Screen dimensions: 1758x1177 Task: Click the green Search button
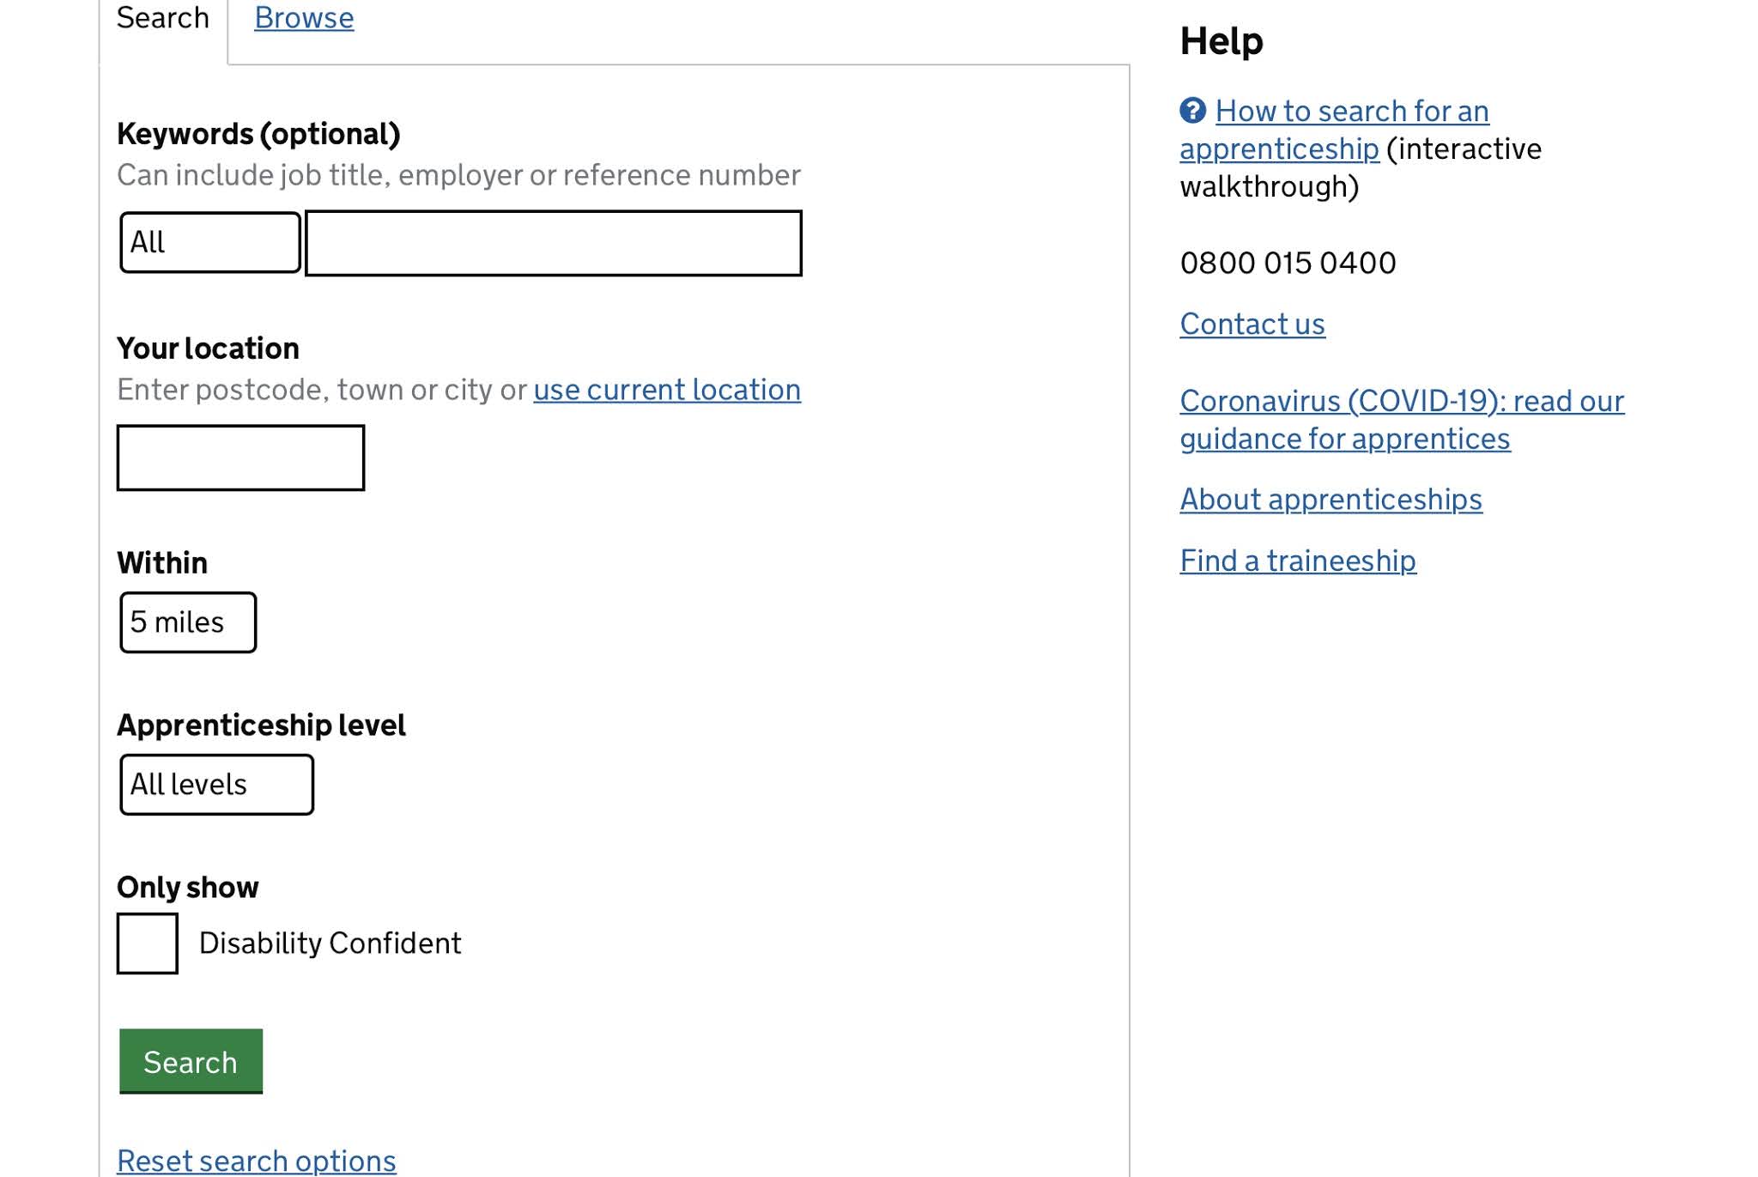click(x=191, y=1062)
